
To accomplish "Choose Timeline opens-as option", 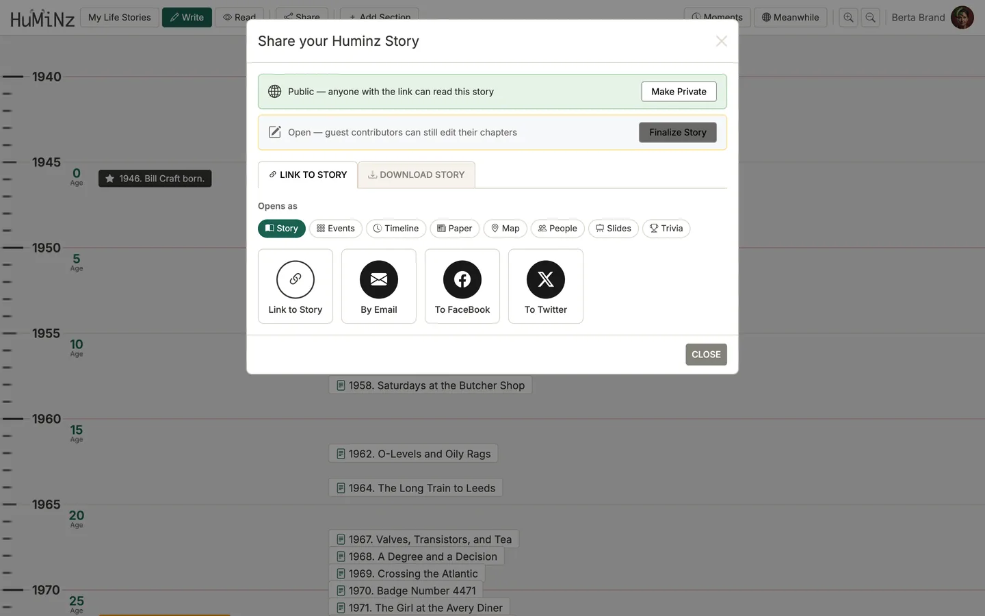I will 396,229.
